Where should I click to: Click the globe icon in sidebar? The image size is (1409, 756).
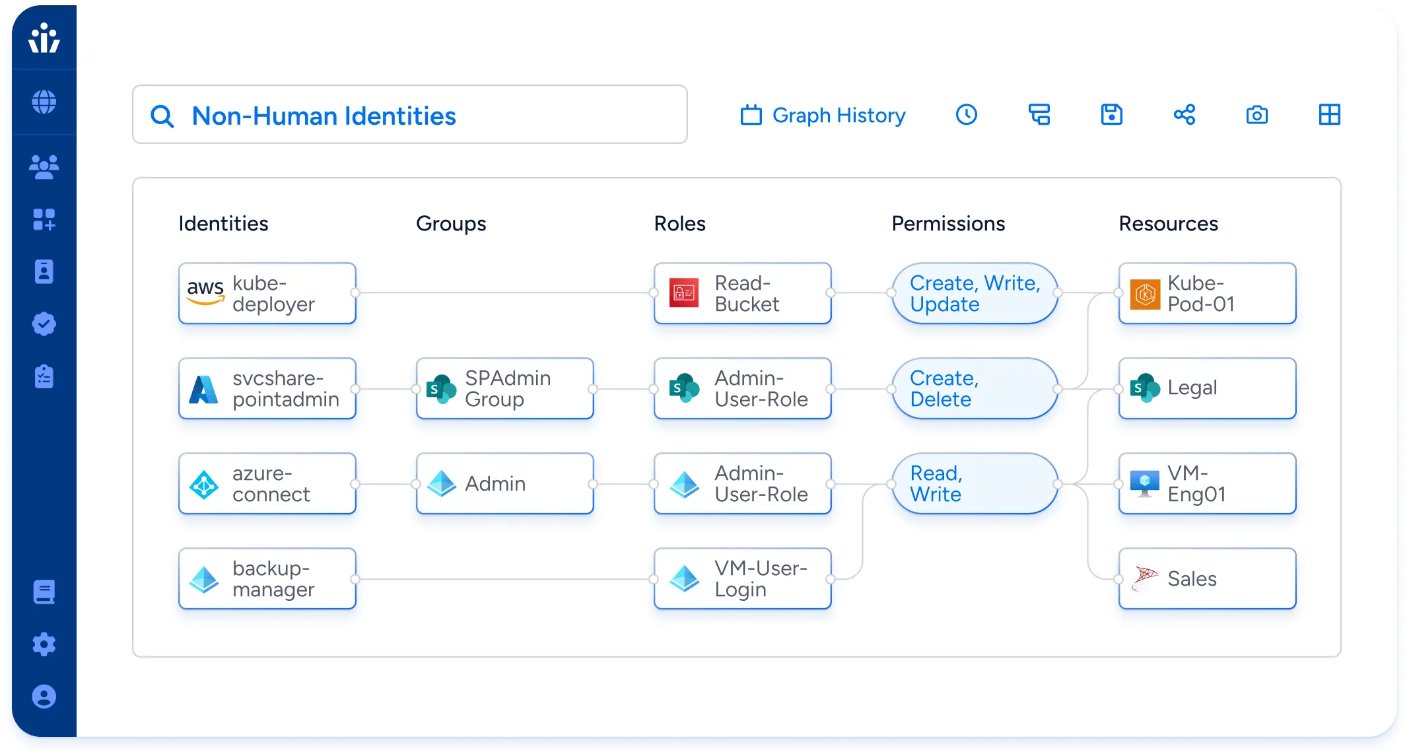[44, 102]
